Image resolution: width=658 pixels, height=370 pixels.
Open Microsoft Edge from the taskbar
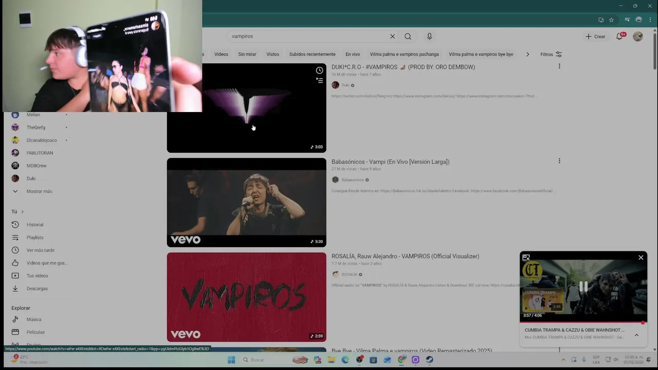tap(345, 360)
